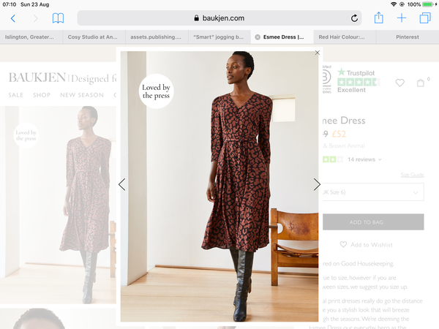This screenshot has width=439, height=329.
Task: Tap the background product image thumbnail
Action: click(58, 205)
